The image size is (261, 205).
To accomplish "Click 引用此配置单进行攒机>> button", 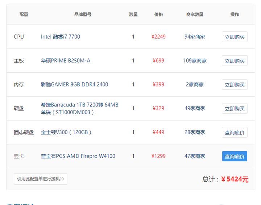I will pyautogui.click(x=41, y=179).
